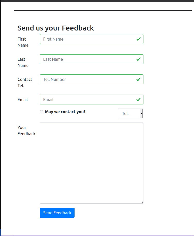Click the 'Send us your Feedback' heading
This screenshot has width=194, height=236.
click(x=55, y=28)
